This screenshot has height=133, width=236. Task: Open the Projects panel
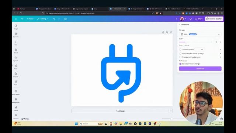(15, 75)
